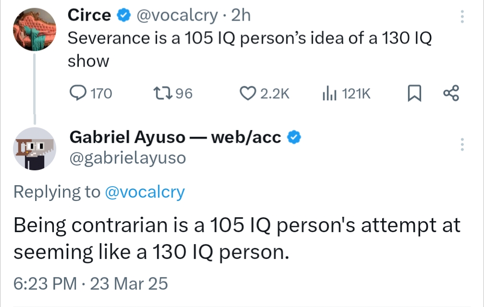Share Circe's tweet via share icon
This screenshot has height=307, width=484.
(451, 93)
